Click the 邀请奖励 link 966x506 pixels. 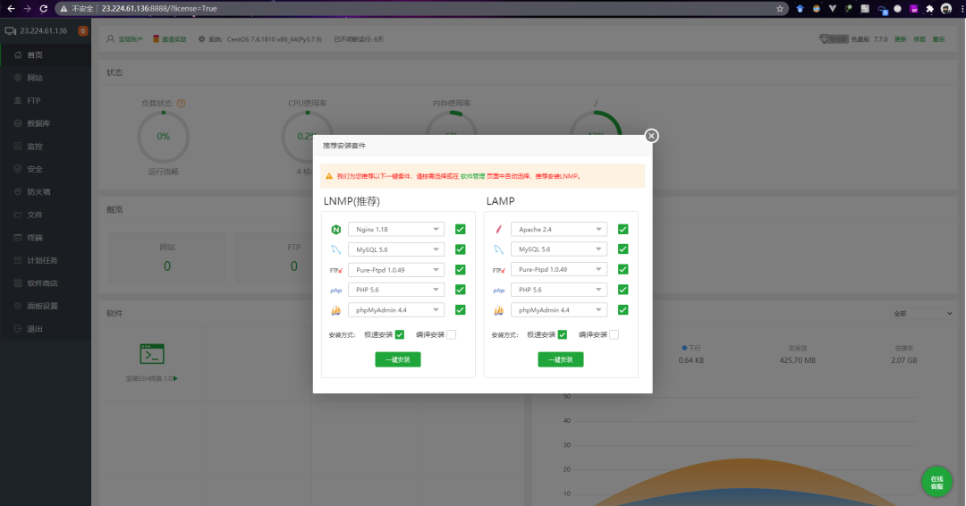click(x=174, y=38)
